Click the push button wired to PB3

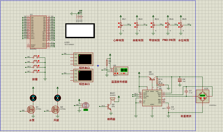pos(35,57)
